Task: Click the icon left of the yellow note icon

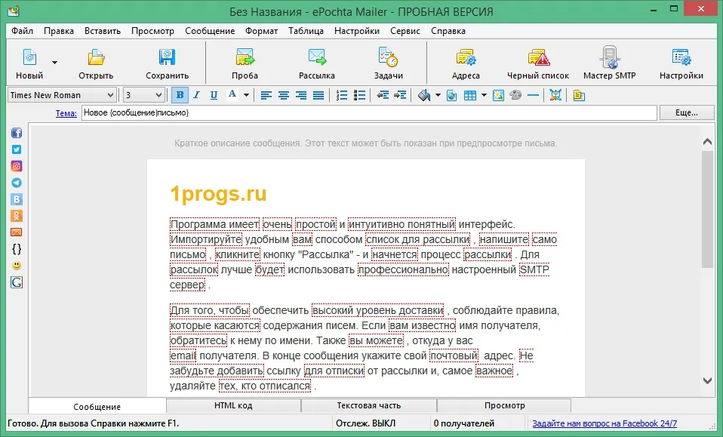Action: (x=555, y=95)
